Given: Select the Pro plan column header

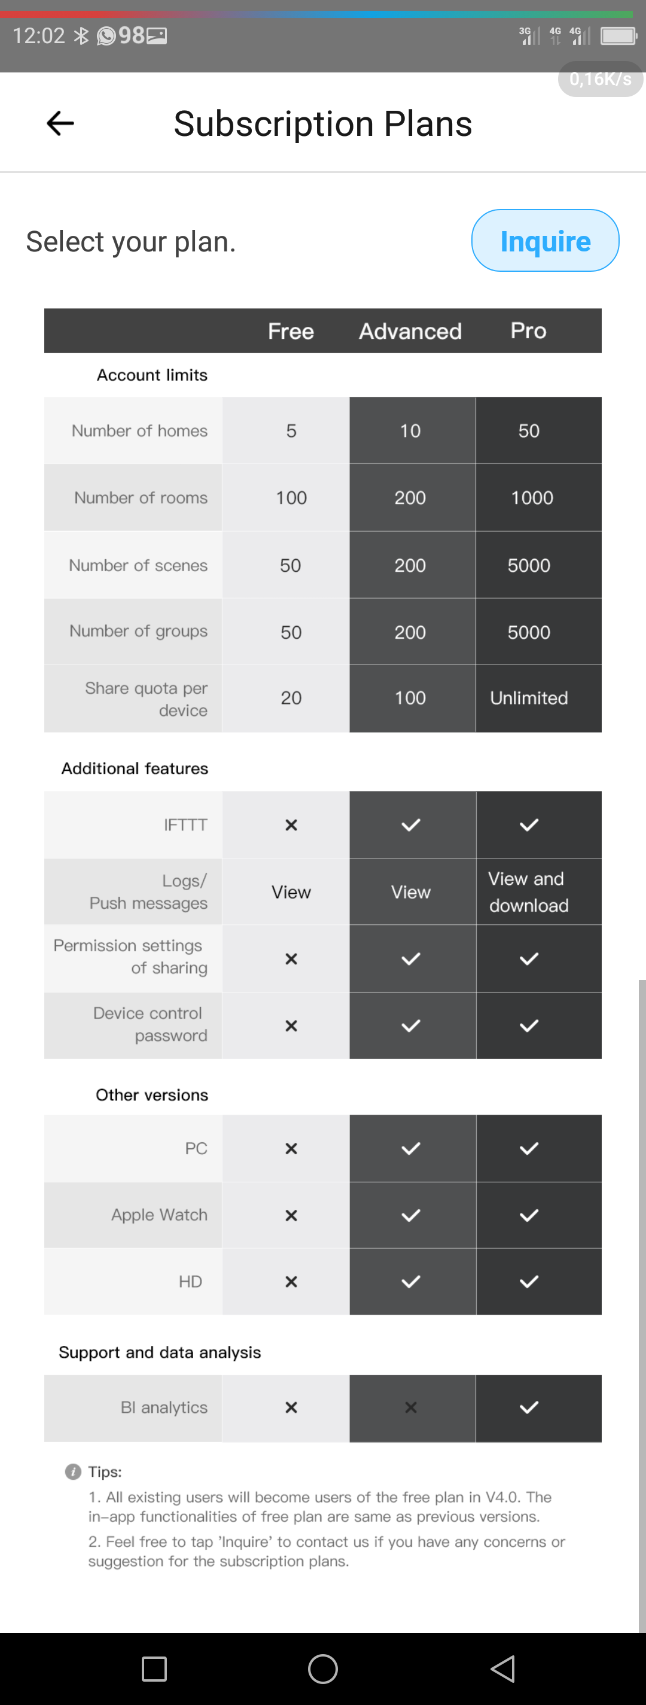Looking at the screenshot, I should click(x=528, y=330).
